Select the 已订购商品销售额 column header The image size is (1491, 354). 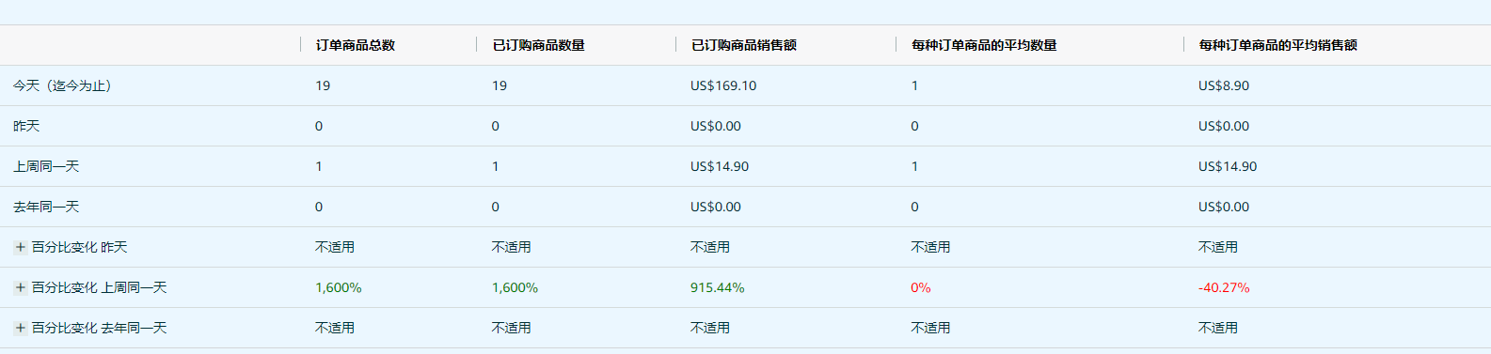tap(744, 45)
